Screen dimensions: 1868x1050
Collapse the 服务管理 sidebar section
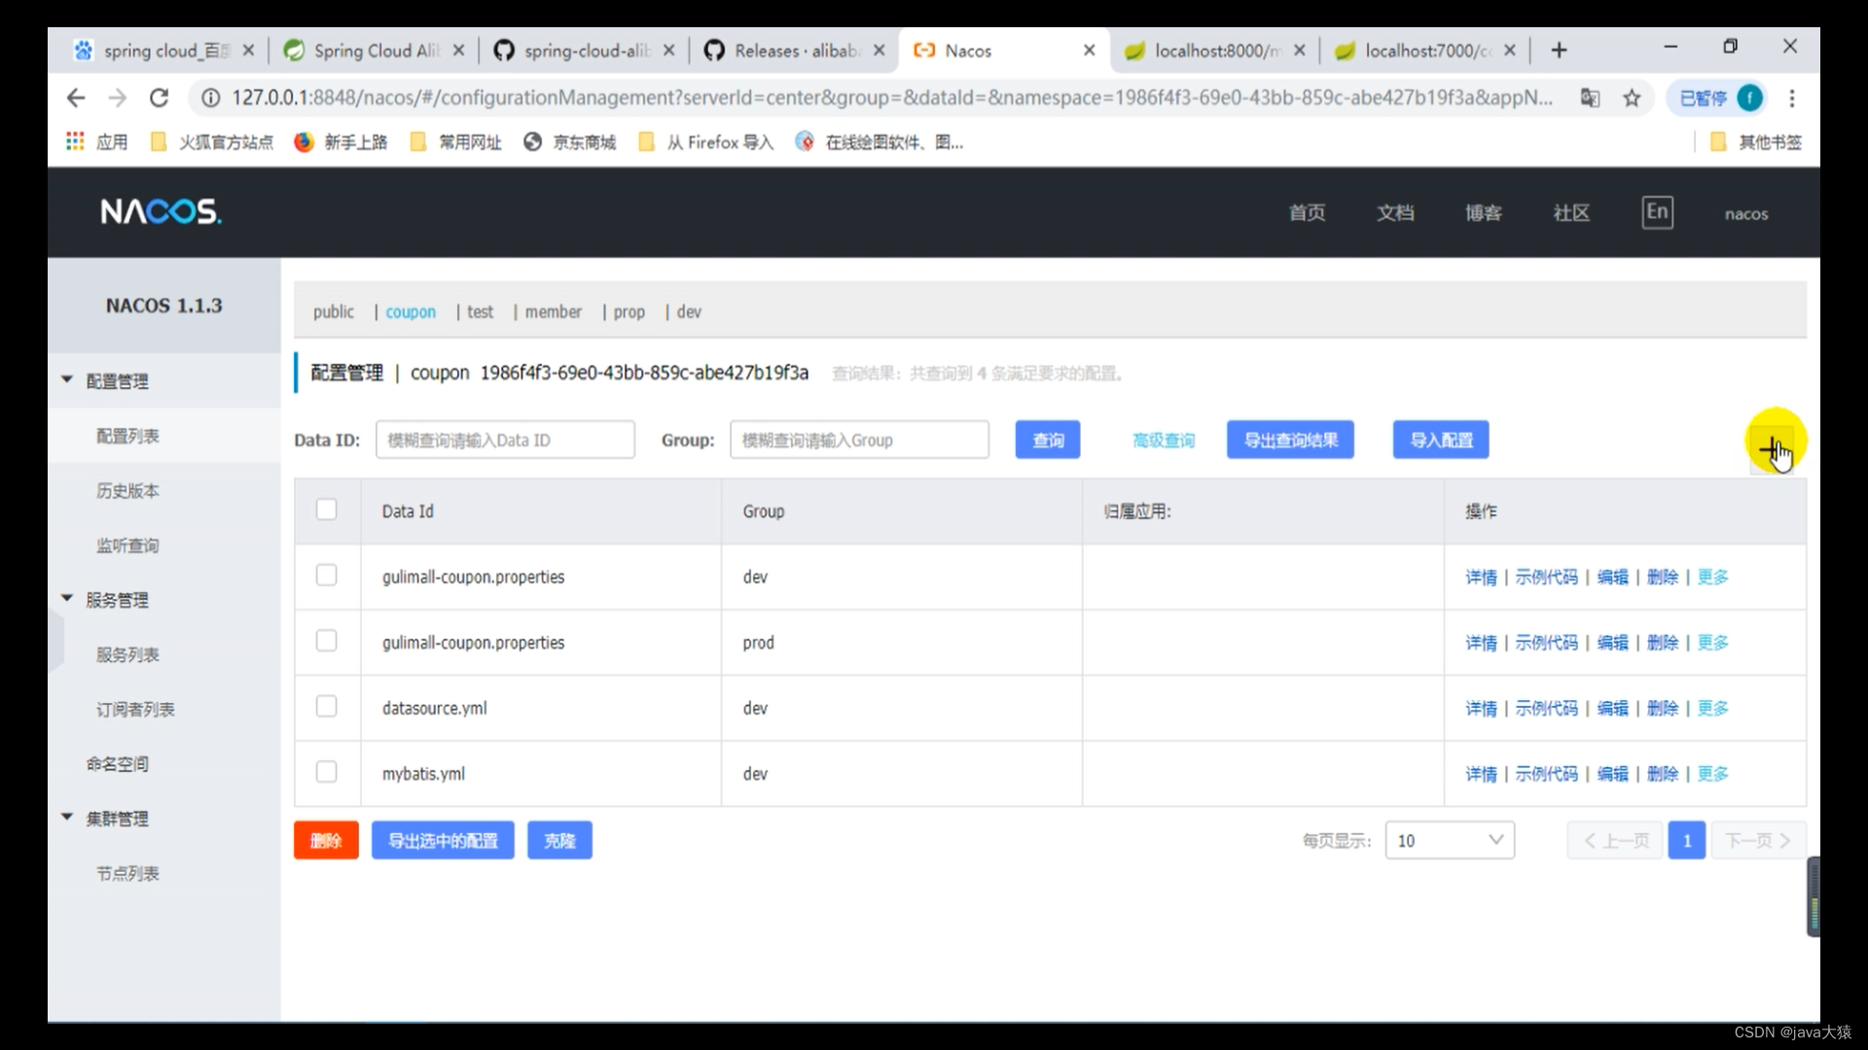click(67, 599)
